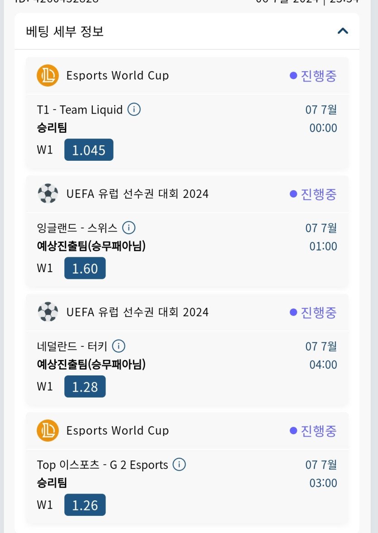Open info icon next to Top 이스포츠 - G 2 Esports

pyautogui.click(x=179, y=464)
